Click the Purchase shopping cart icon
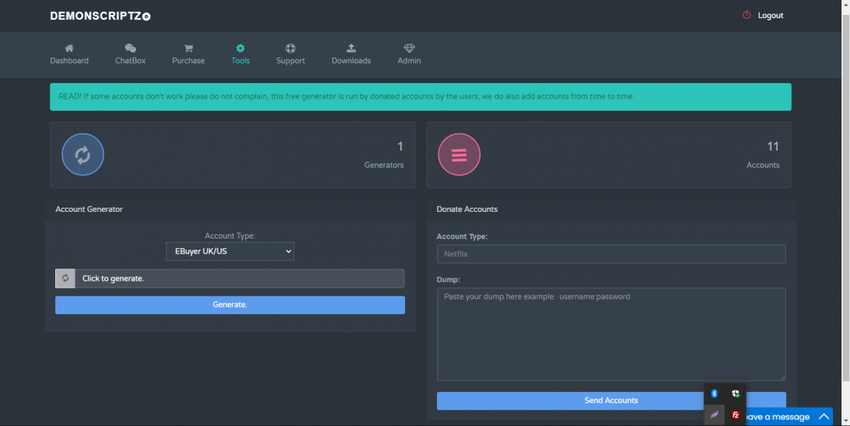 pyautogui.click(x=188, y=48)
